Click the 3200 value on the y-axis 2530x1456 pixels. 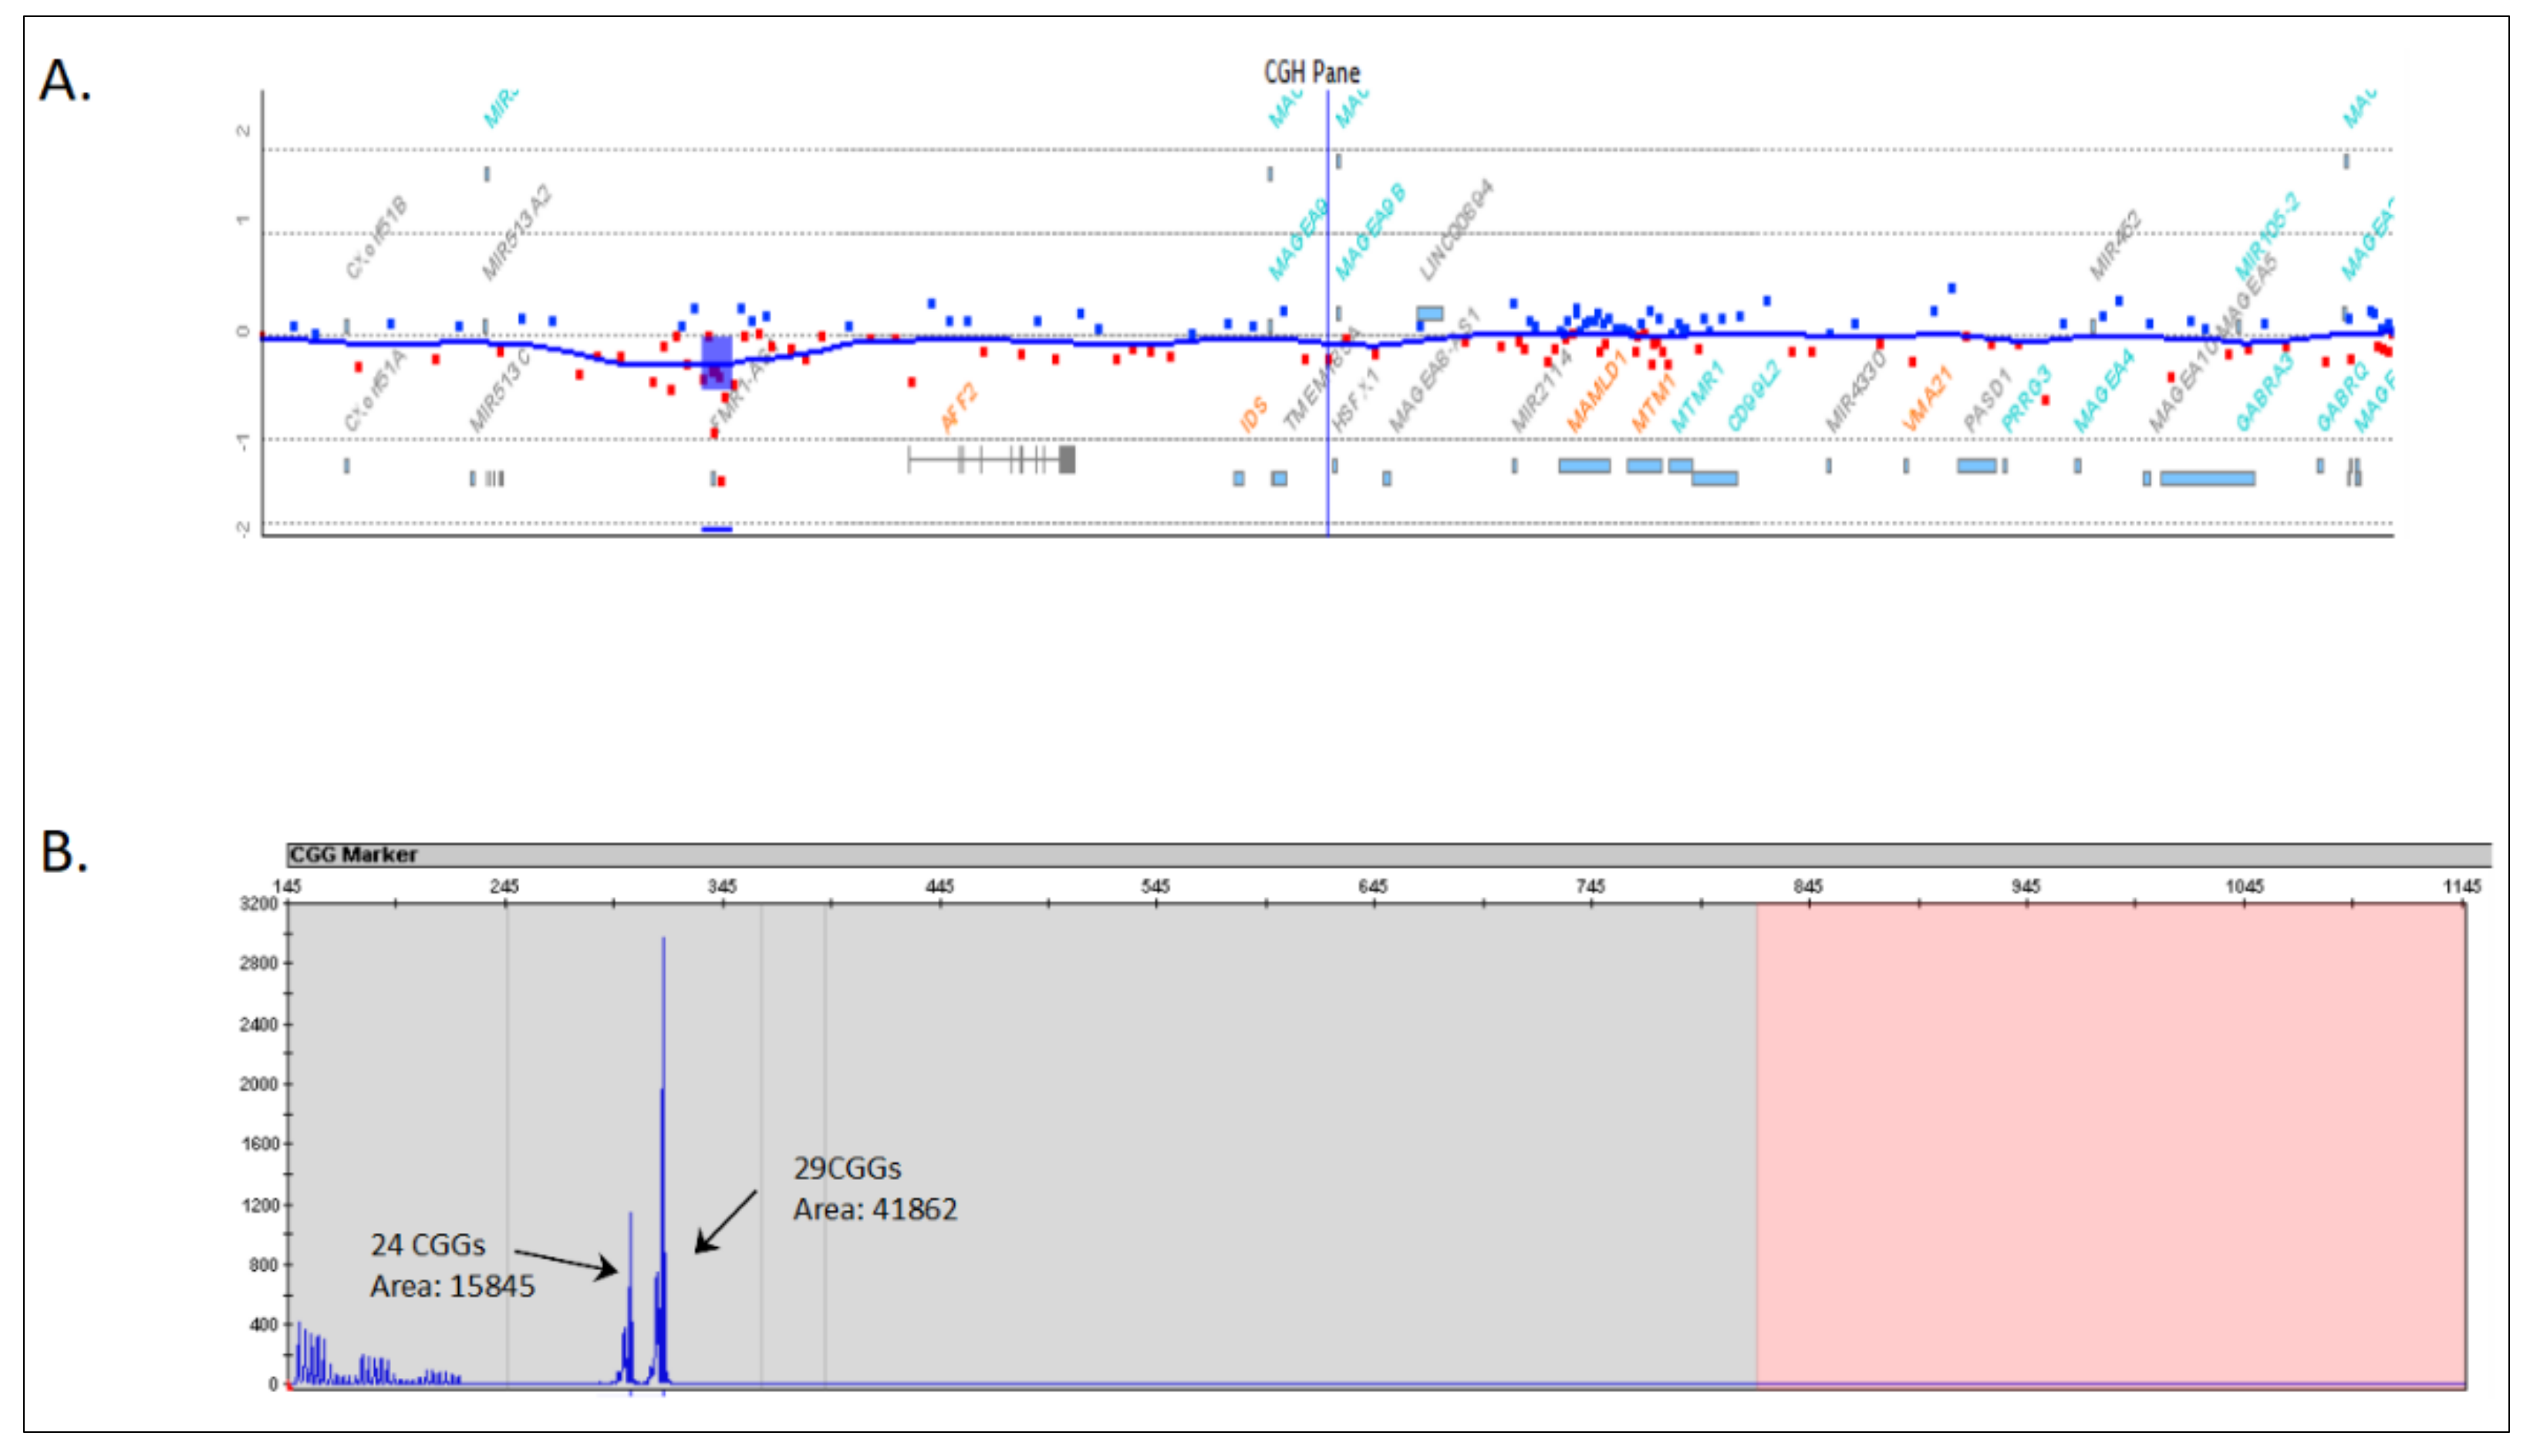[x=258, y=903]
